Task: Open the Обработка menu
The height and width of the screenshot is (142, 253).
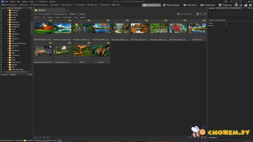Action: pos(43,2)
